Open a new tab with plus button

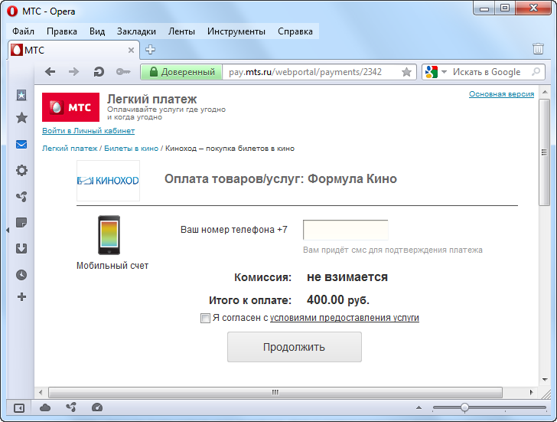point(150,50)
